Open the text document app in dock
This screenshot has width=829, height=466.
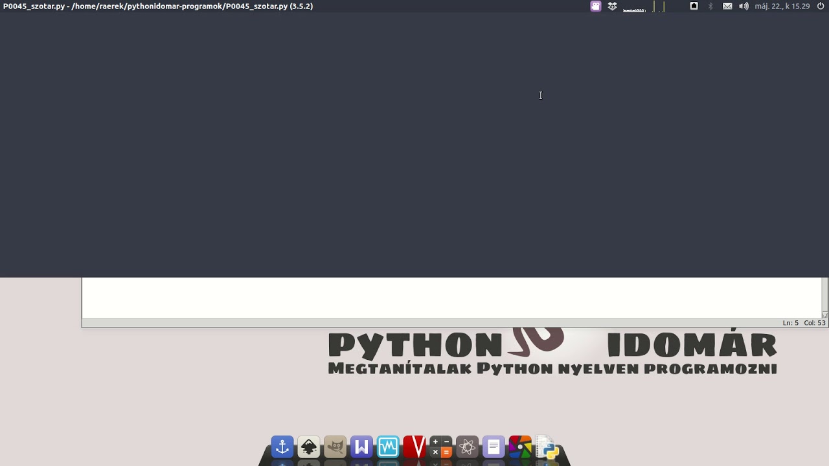[x=494, y=447]
